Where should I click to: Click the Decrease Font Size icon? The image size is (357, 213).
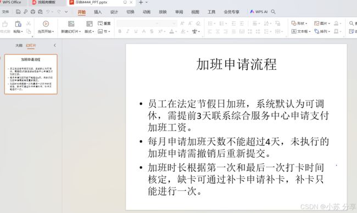[x=190, y=23]
